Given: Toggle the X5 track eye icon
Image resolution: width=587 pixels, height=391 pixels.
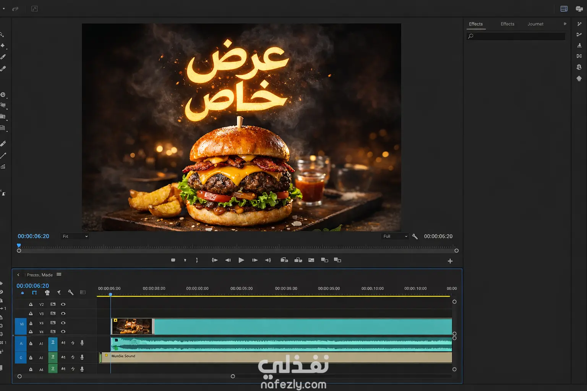Looking at the screenshot, I should point(63,323).
